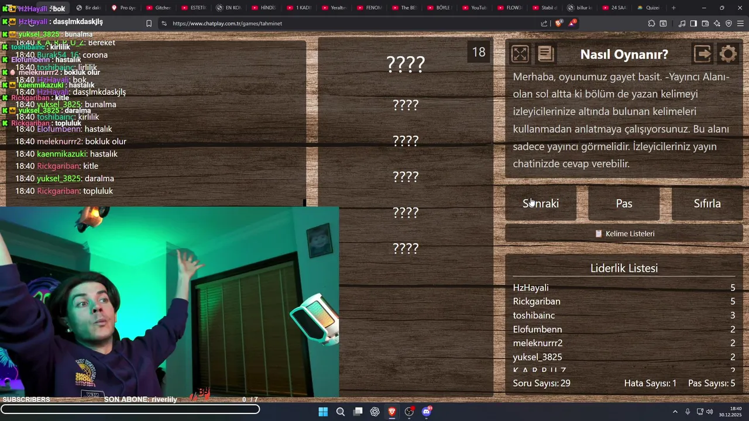749x421 pixels.
Task: Switch to the HİNDİS browser tab
Action: 264,8
